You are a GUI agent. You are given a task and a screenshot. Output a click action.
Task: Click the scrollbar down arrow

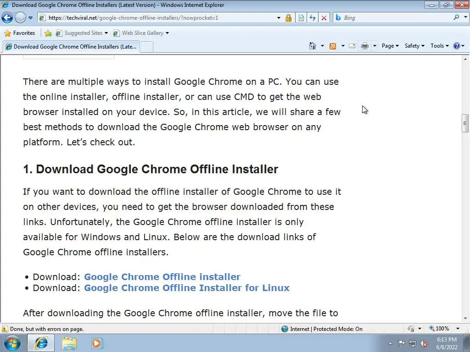pos(465,319)
